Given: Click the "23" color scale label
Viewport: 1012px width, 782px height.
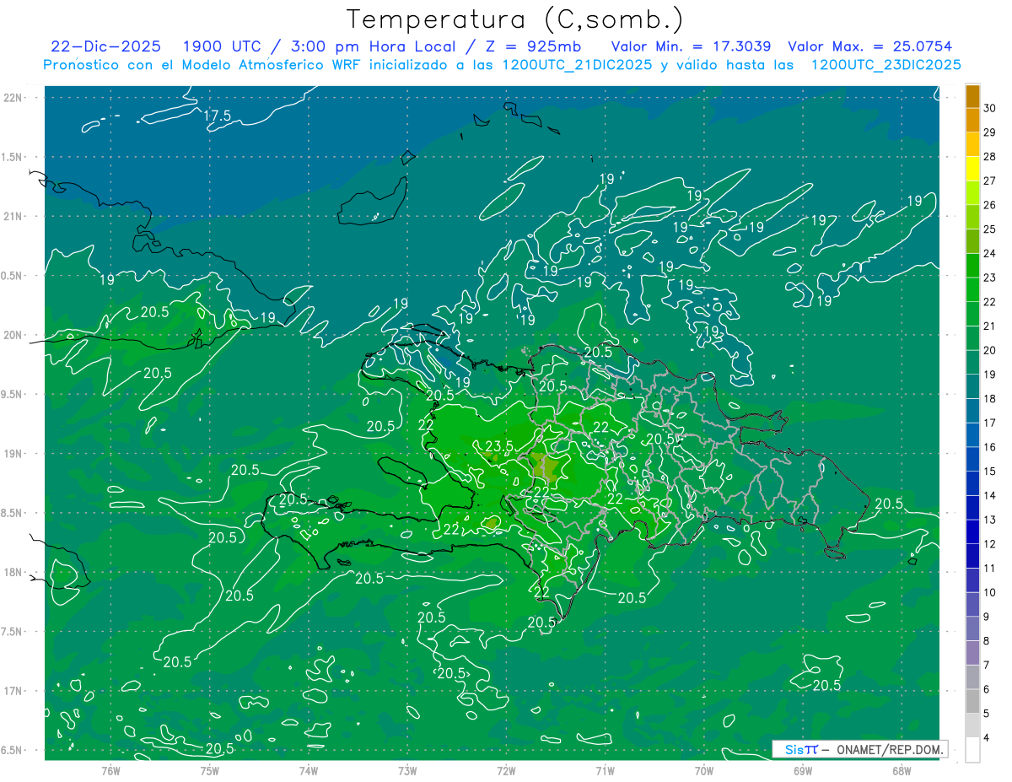Looking at the screenshot, I should click(x=990, y=278).
